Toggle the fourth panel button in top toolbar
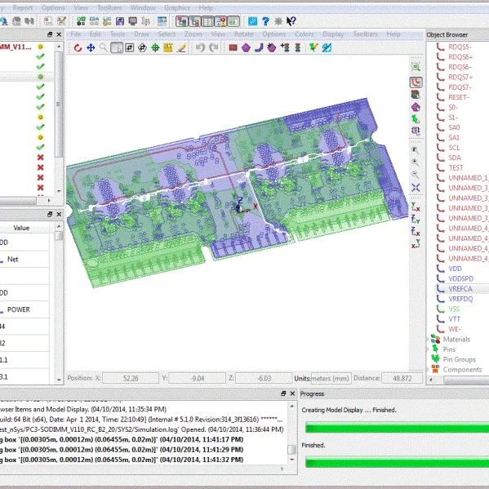The image size is (489, 489). [220, 21]
